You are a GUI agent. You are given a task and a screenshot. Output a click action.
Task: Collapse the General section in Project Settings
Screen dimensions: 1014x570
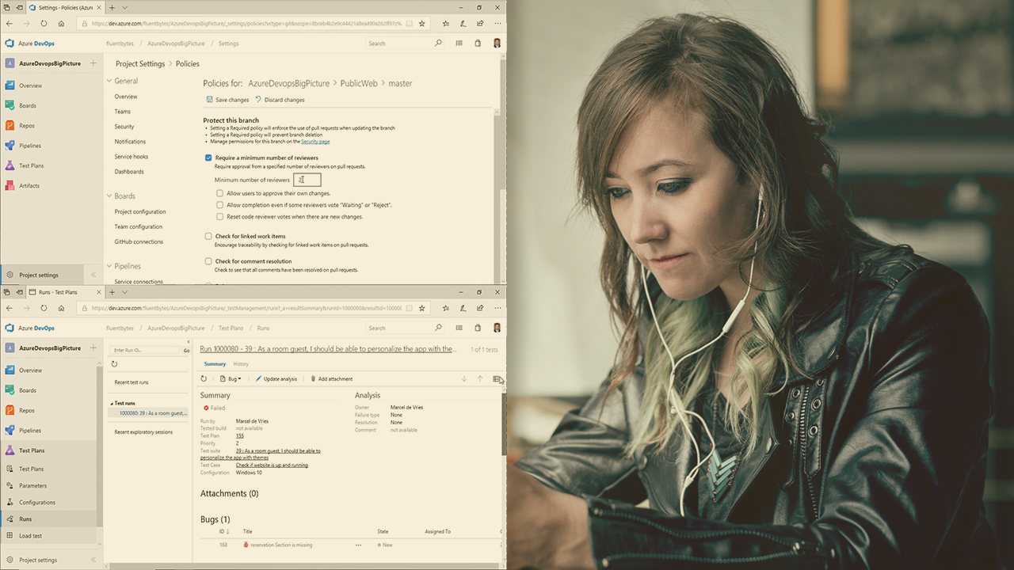pos(109,81)
